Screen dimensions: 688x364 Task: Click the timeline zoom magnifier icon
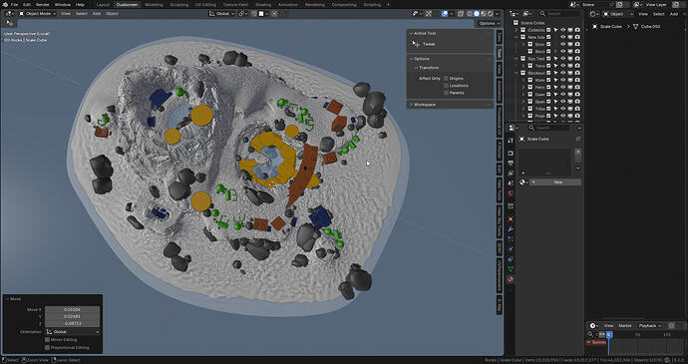(590, 334)
